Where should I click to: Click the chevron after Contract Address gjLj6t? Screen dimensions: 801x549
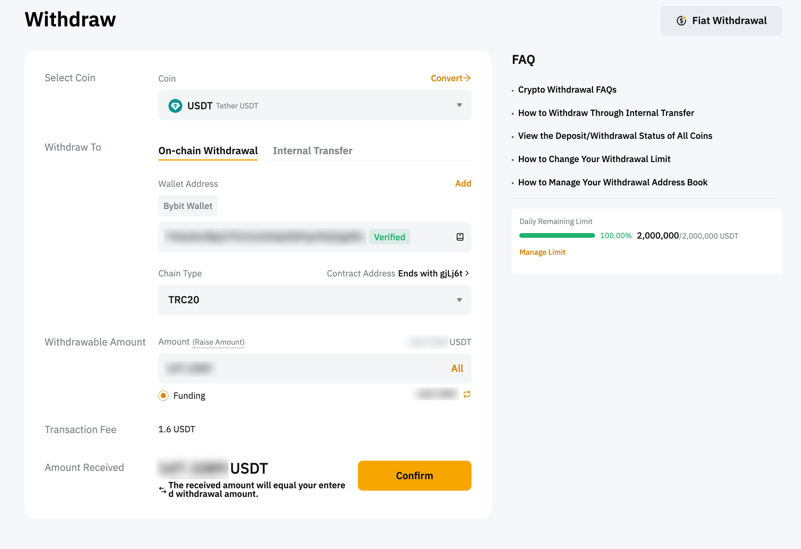(467, 273)
